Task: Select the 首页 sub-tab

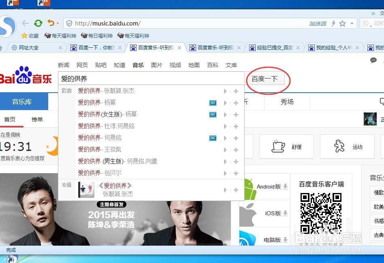Action: point(10,119)
